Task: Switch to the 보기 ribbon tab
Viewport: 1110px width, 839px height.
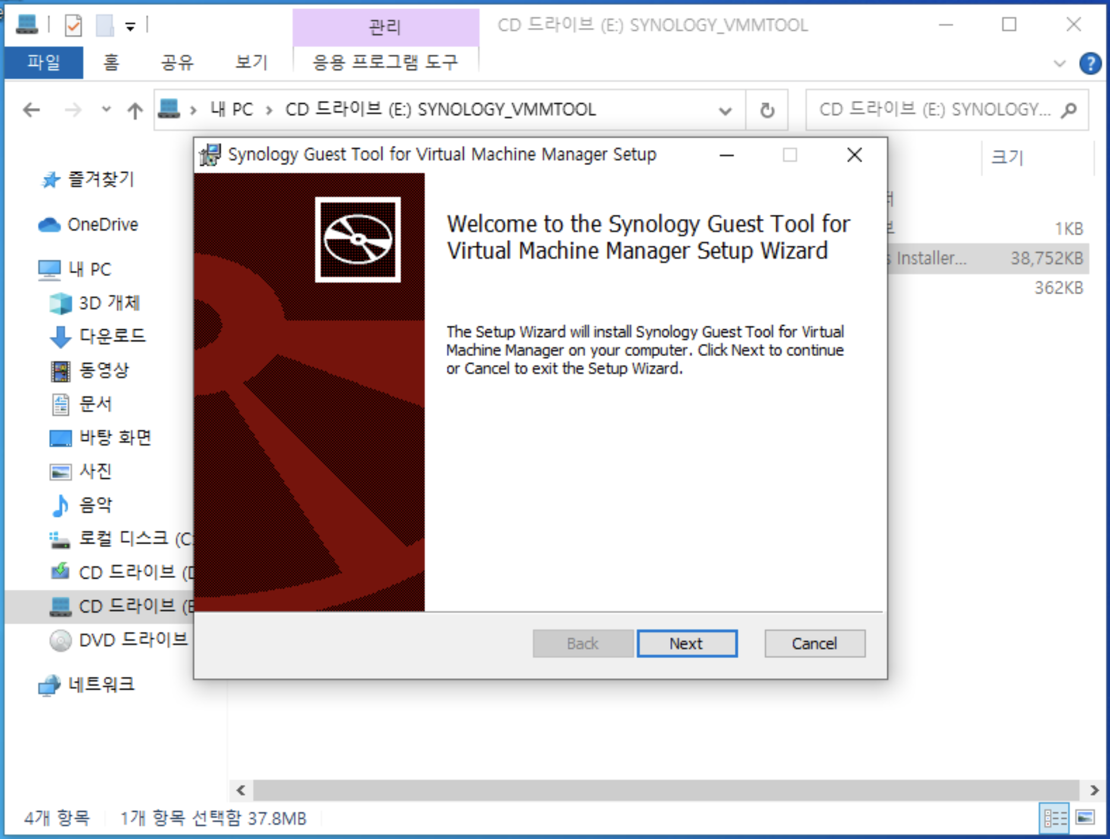Action: [x=251, y=62]
